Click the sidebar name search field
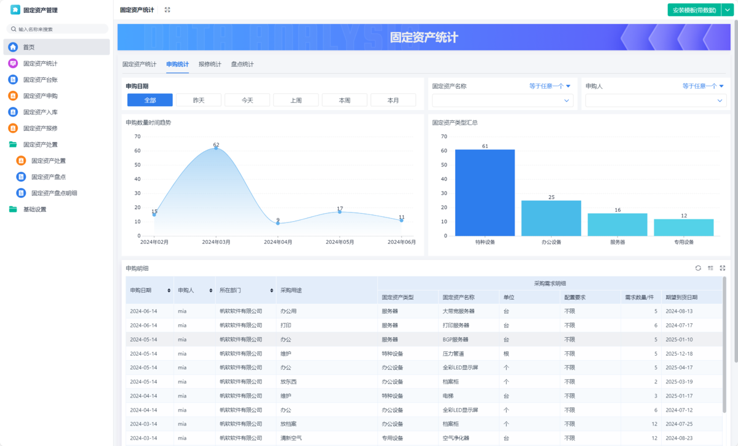Screen dimensions: 738x446 click(58, 29)
